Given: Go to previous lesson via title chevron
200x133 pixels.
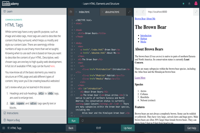Looking at the screenshot, I should pos(82,4).
